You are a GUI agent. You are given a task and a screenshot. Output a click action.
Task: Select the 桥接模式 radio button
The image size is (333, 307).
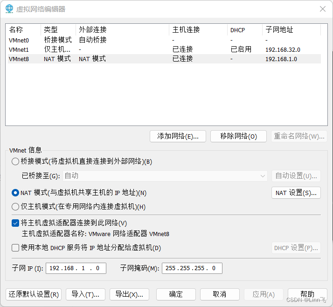pyautogui.click(x=15, y=161)
